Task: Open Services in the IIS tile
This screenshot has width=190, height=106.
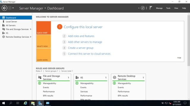Action: (x=84, y=92)
